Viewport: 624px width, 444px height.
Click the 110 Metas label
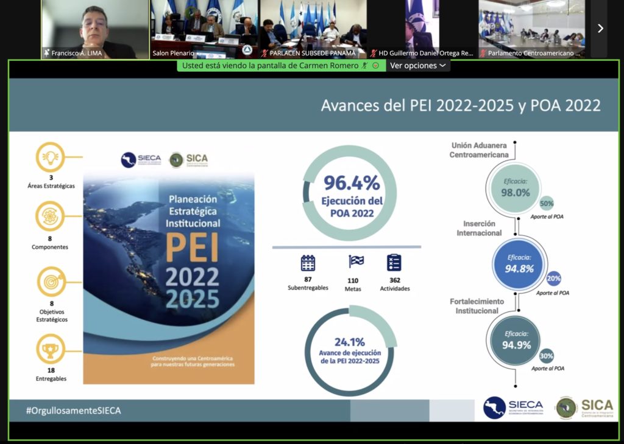(x=353, y=285)
